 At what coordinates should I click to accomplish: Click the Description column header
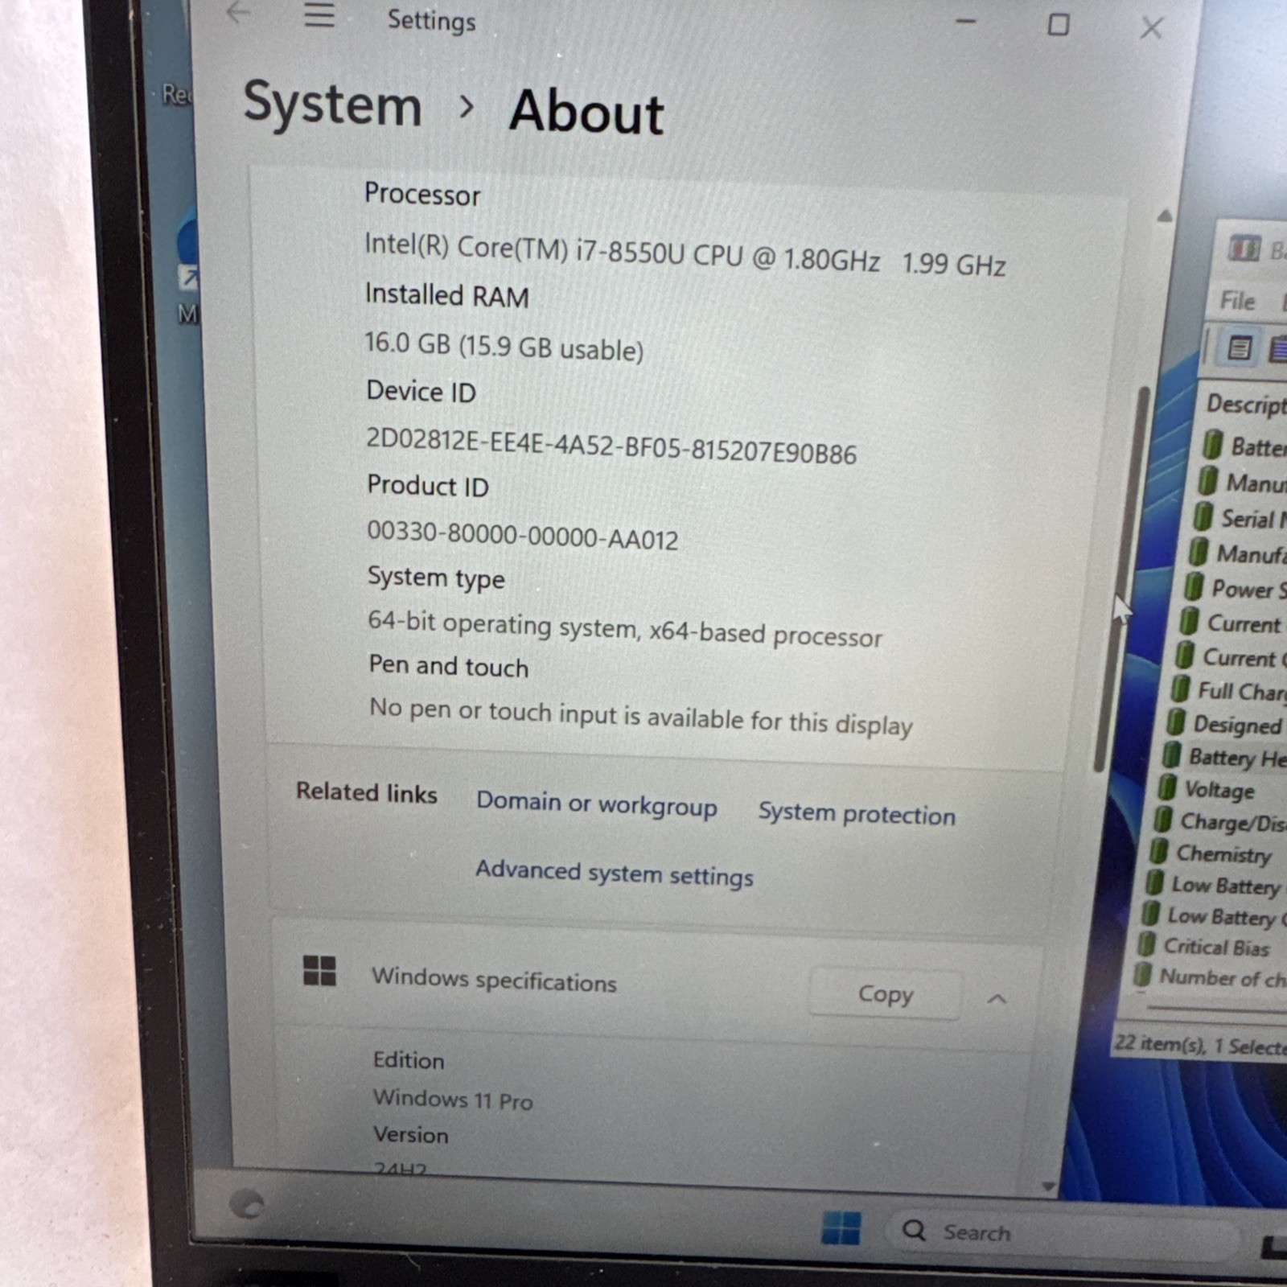1245,404
